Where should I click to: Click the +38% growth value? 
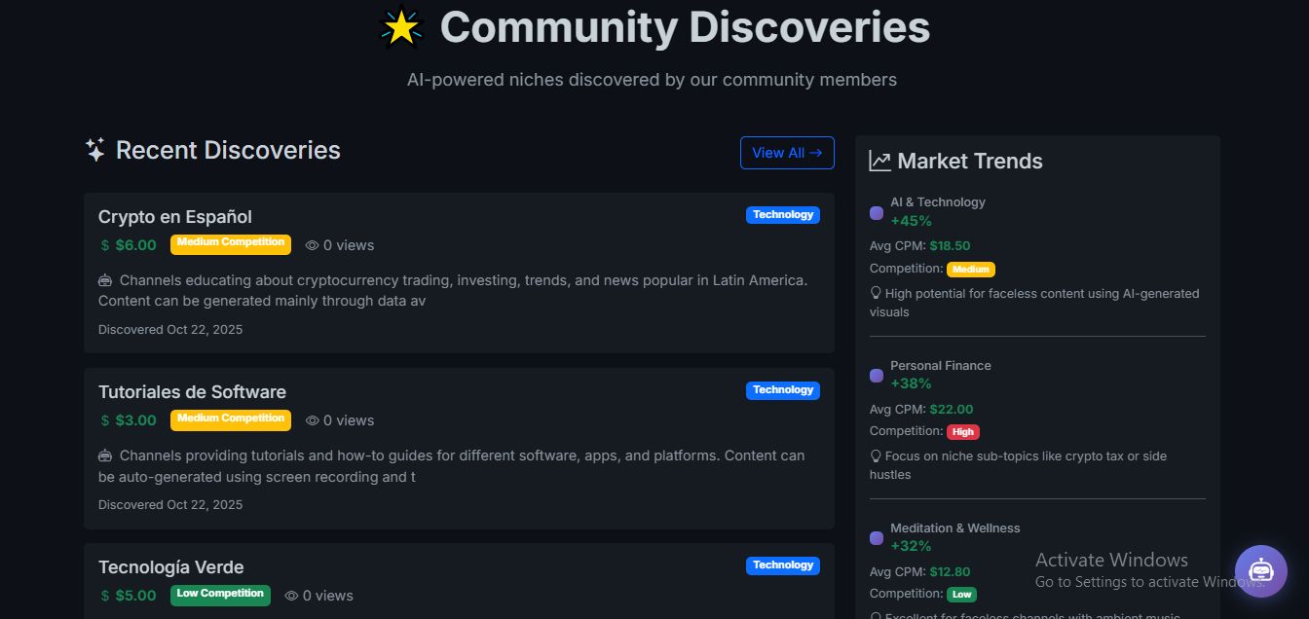tap(911, 383)
